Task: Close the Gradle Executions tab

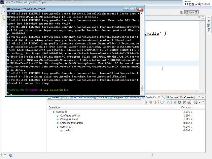Action: coord(159,97)
